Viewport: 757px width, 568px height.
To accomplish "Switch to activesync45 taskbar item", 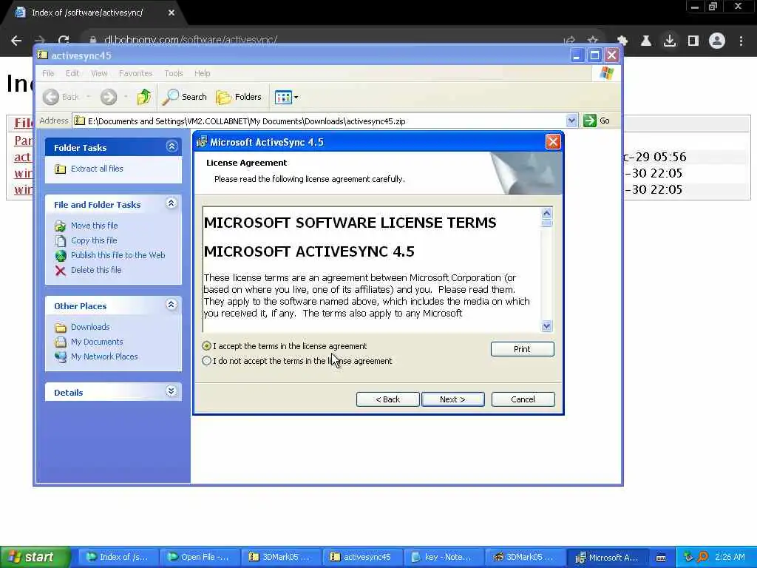I will coord(361,558).
